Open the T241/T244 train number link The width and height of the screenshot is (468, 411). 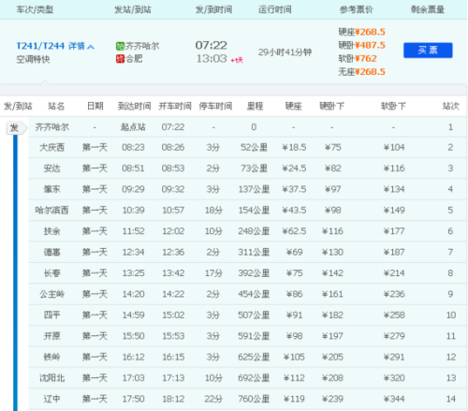pos(40,46)
